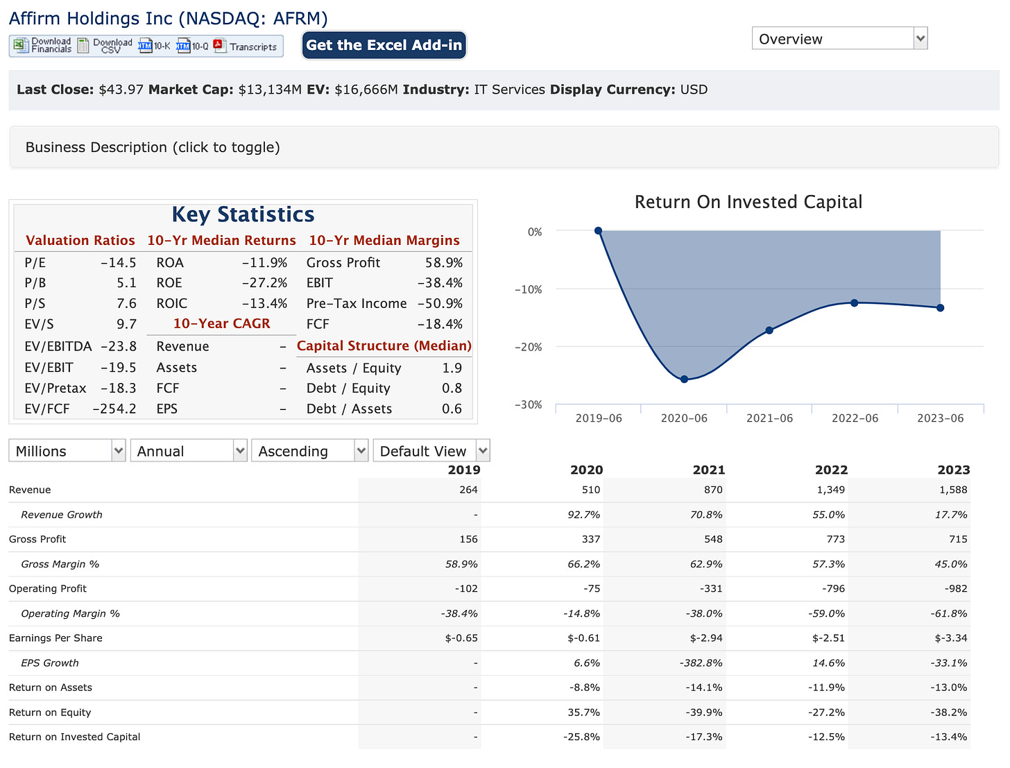Click the Return On Invested Capital chart title
Viewport: 1010px width, 768px height.
coord(748,202)
